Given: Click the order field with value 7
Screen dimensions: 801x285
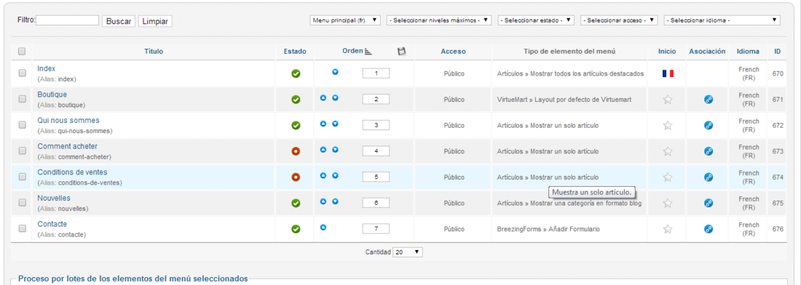Looking at the screenshot, I should (376, 229).
